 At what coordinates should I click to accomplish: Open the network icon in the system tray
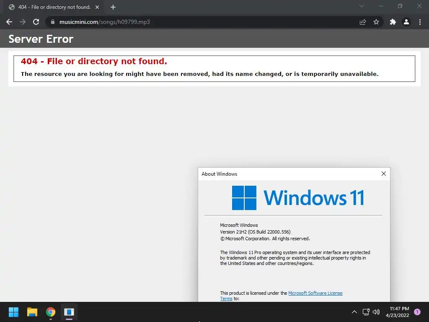pyautogui.click(x=366, y=312)
